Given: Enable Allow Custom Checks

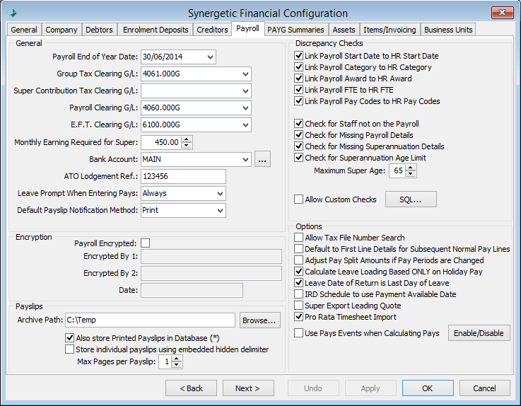Looking at the screenshot, I should 299,199.
